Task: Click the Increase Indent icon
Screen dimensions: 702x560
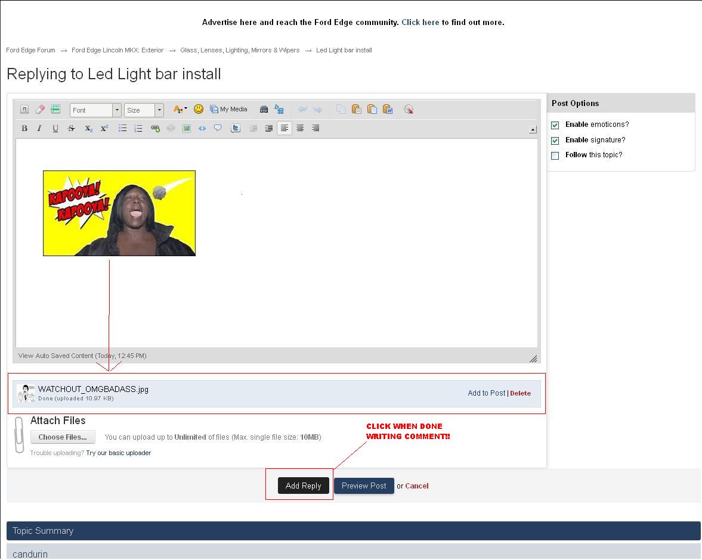Action: tap(268, 128)
